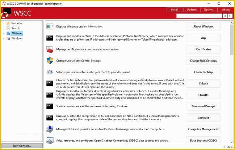
Task: Click the scroll down arrow
Action: 231,142
